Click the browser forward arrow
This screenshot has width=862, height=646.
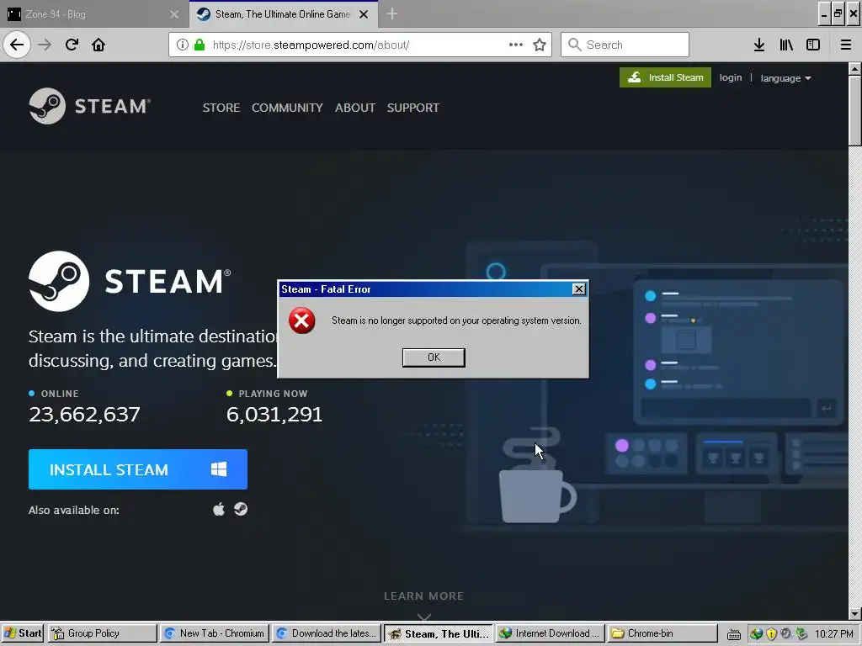45,45
